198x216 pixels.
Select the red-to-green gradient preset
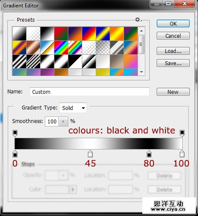click(61, 33)
